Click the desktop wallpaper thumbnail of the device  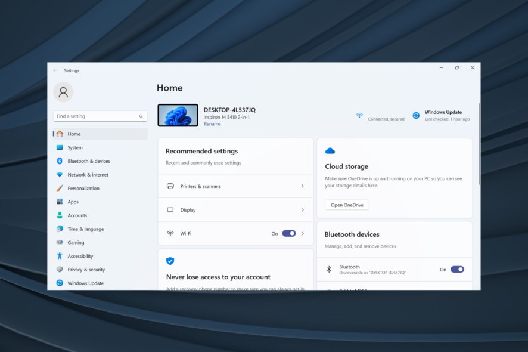[x=178, y=115]
